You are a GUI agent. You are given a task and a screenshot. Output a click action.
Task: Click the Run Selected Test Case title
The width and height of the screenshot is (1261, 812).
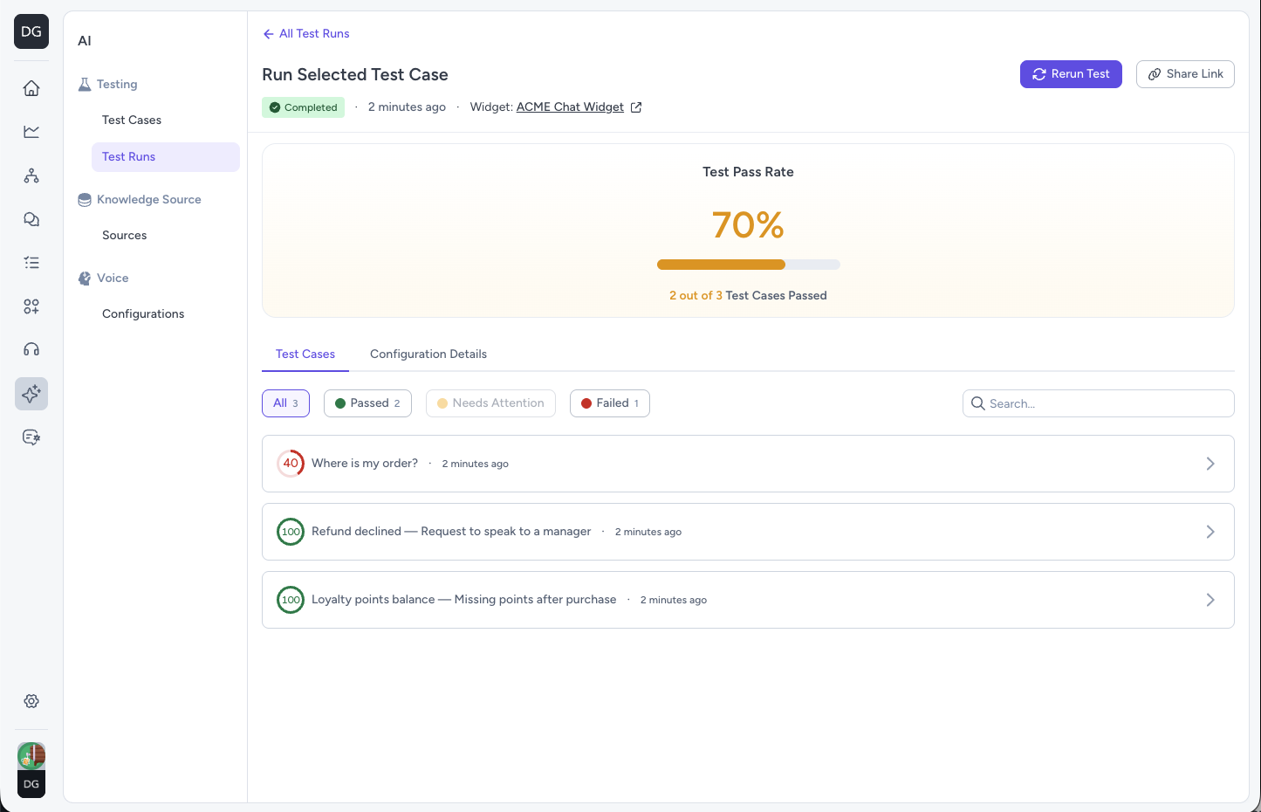(x=355, y=75)
